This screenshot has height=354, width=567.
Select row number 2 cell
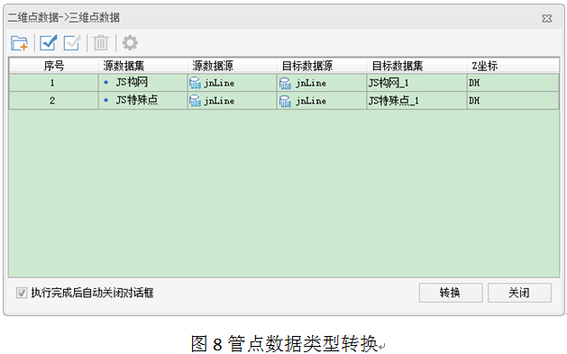pos(54,100)
